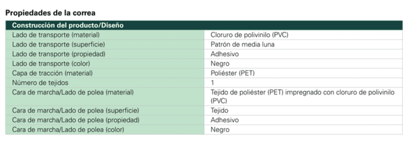Select the Adhesivo value for Lado de transporte
Screen dimensions: 403x144
pyautogui.click(x=224, y=54)
